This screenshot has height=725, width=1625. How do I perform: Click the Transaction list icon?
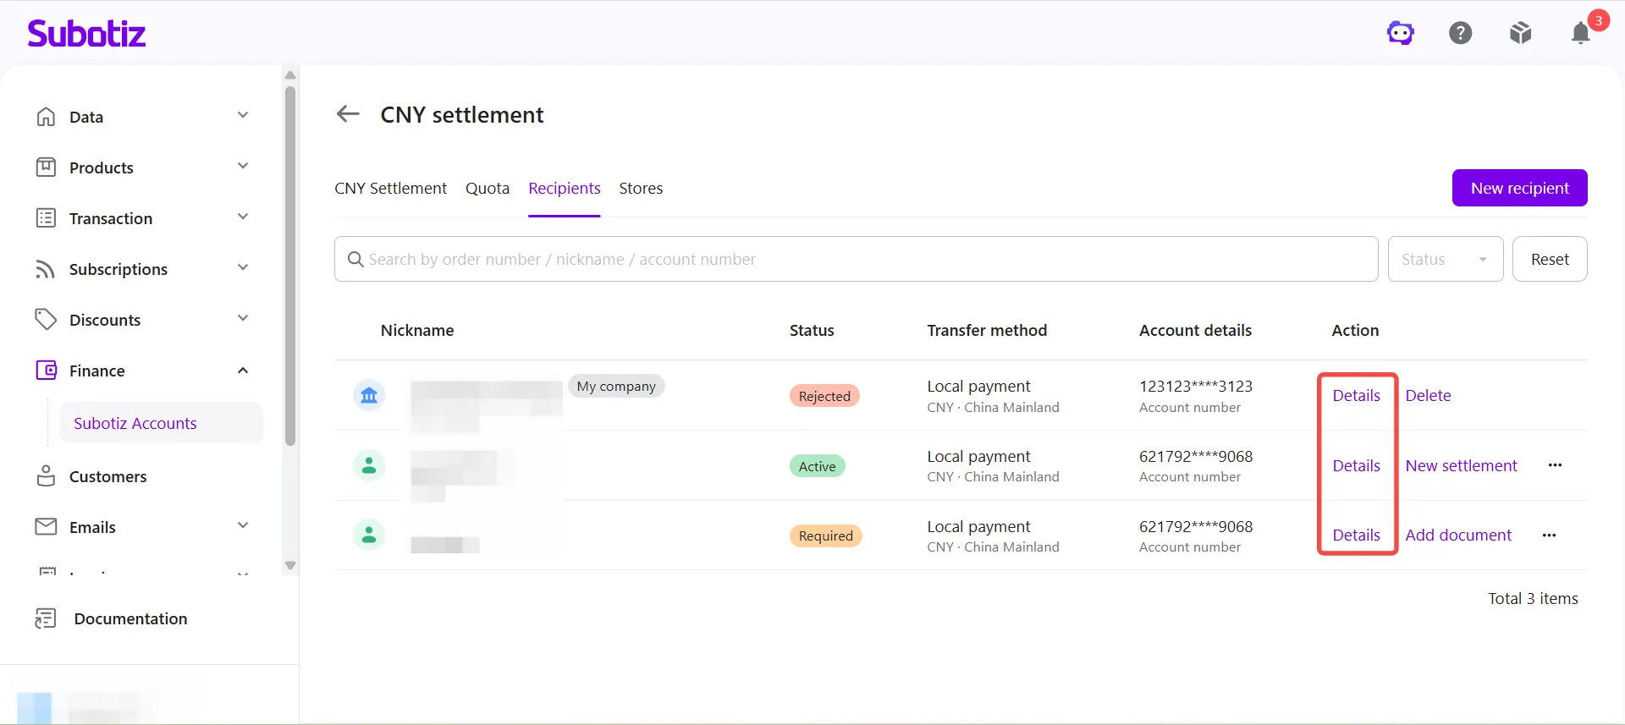(x=46, y=218)
